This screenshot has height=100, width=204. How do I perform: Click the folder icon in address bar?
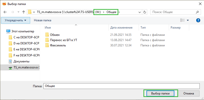[30, 12]
